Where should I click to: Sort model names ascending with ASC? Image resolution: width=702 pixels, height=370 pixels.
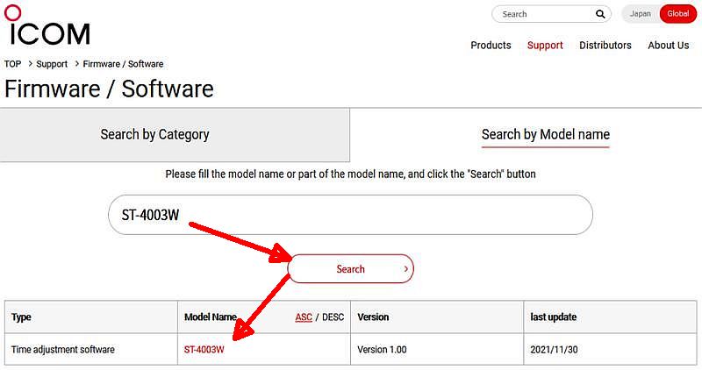click(304, 317)
